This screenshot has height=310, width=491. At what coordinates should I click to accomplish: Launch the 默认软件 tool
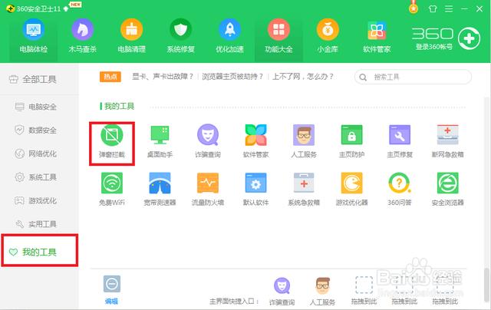tap(255, 189)
